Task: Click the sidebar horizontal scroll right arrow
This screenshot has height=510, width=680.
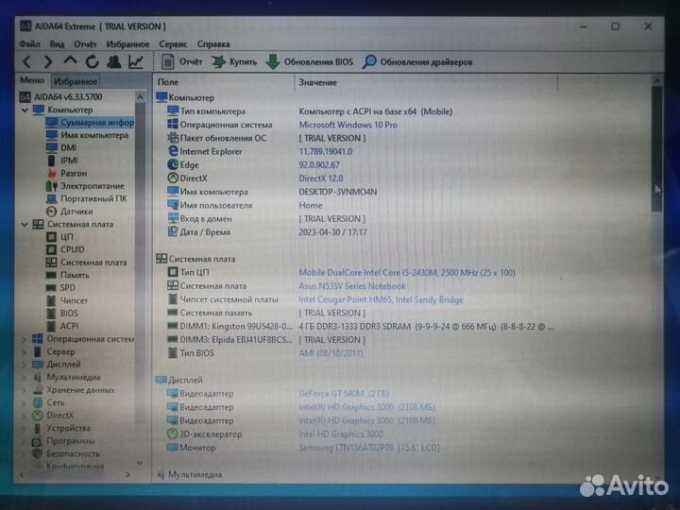Action: click(127, 474)
